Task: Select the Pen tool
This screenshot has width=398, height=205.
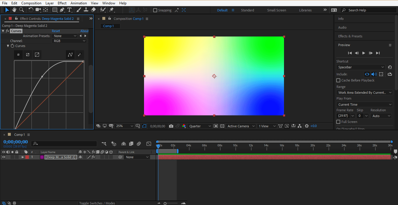Action: click(62, 10)
